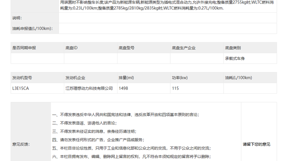Image resolution: width=287 pixels, height=161 pixels.
Task: Click the 发动机型号 column header
Action: point(22,78)
